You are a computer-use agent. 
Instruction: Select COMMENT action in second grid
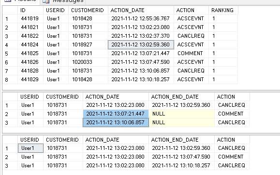point(232,114)
